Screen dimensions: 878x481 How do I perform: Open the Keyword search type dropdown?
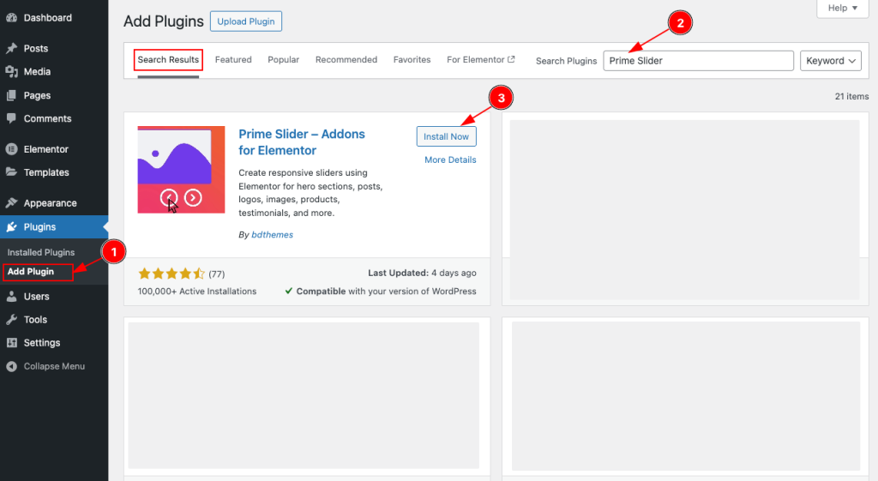tap(831, 61)
